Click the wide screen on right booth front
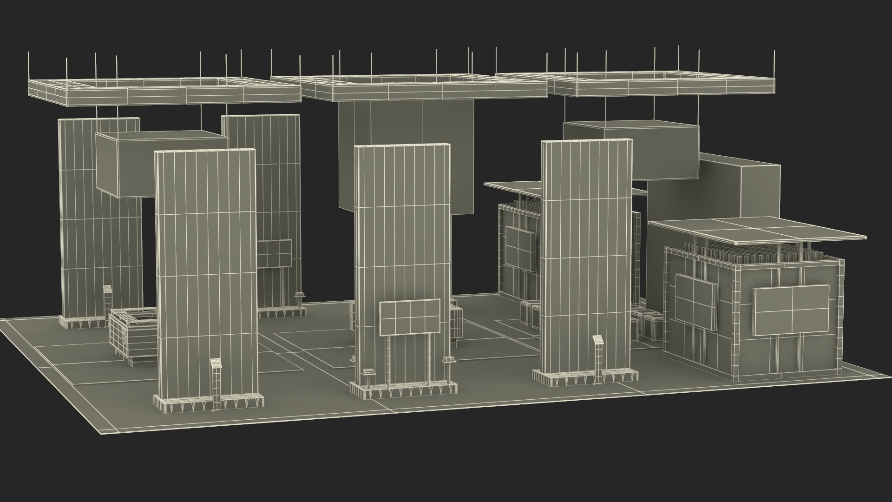892x502 pixels. (x=791, y=310)
